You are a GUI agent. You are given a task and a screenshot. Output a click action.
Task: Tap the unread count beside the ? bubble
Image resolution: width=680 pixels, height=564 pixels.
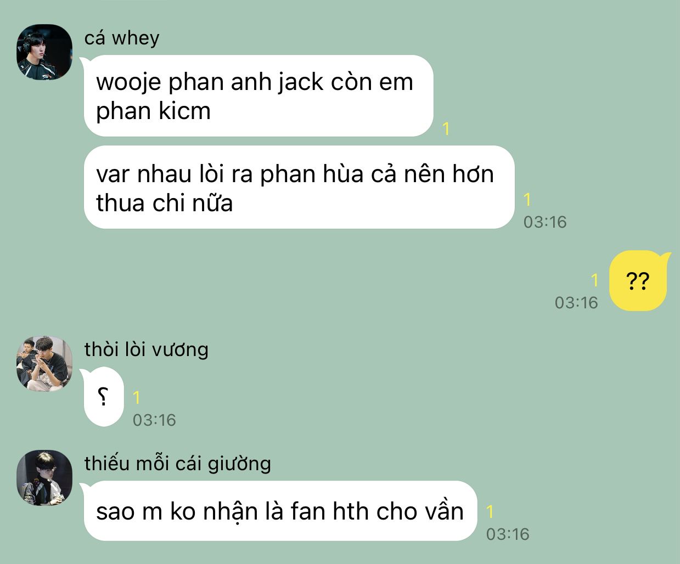tap(137, 397)
